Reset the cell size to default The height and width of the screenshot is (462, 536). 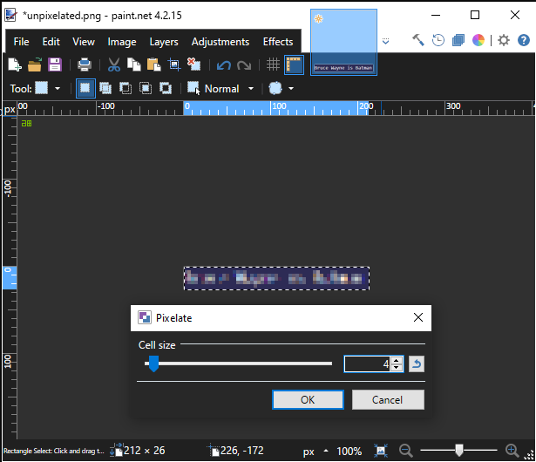[x=417, y=363]
